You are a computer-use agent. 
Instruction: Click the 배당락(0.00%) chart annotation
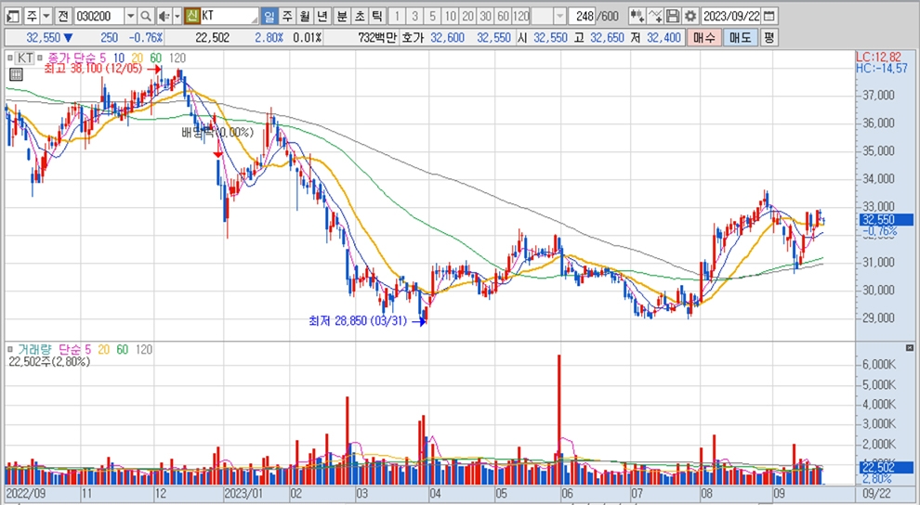tap(217, 133)
